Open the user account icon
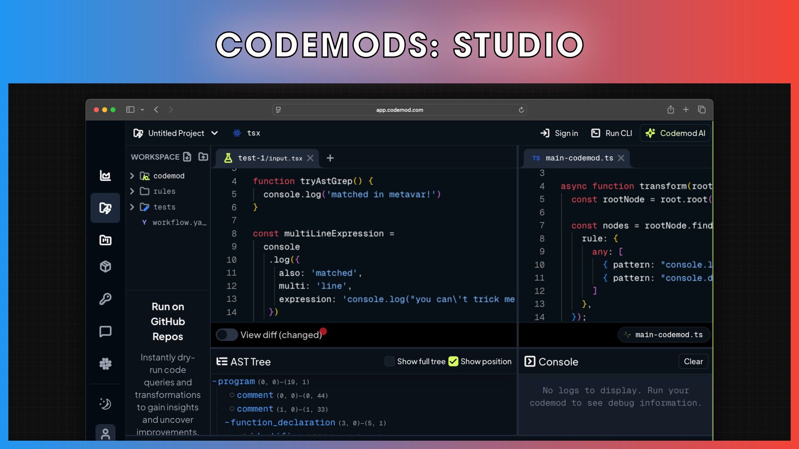 click(x=105, y=434)
